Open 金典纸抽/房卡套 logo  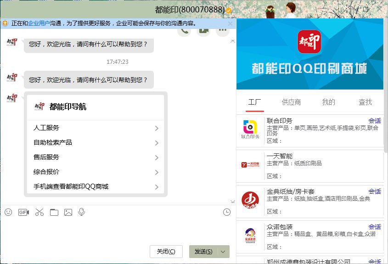pos(250,200)
